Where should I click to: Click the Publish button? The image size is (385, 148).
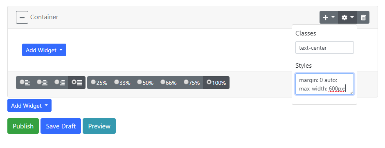point(23,126)
